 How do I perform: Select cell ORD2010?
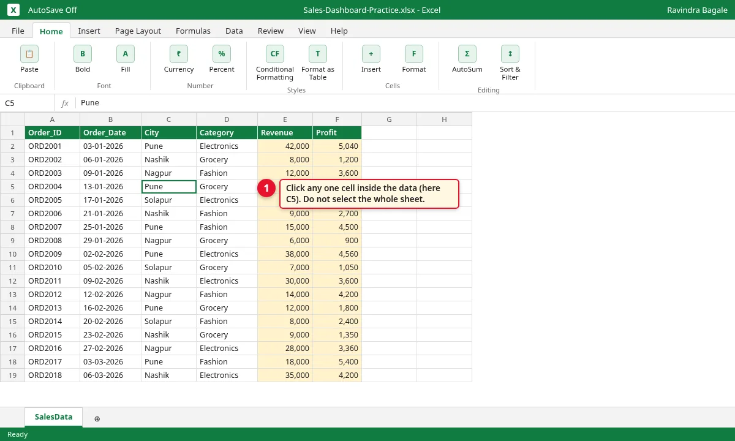pos(53,268)
